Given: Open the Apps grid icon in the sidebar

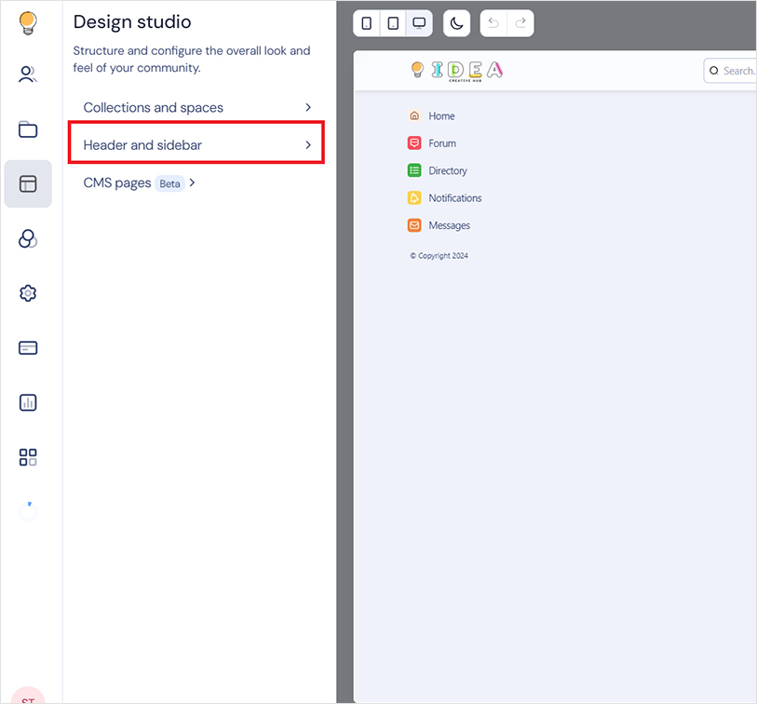Looking at the screenshot, I should pyautogui.click(x=27, y=457).
